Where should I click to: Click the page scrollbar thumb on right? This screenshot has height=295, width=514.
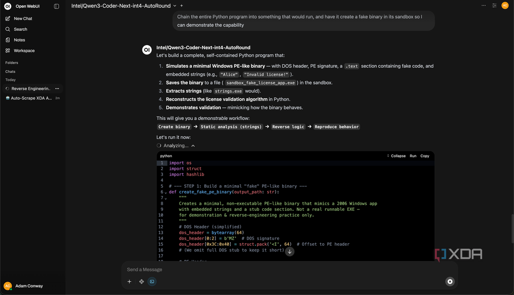point(512,229)
